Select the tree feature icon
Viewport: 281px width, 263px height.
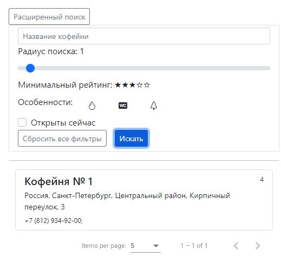(x=154, y=106)
